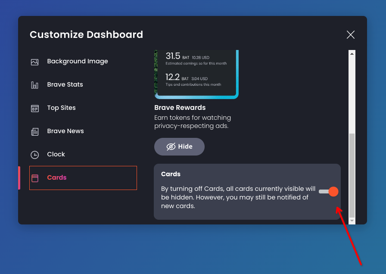The height and width of the screenshot is (274, 386).
Task: Go to the Top Sites label
Action: [x=61, y=108]
